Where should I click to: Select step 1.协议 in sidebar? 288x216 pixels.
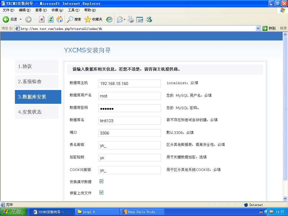pyautogui.click(x=37, y=66)
